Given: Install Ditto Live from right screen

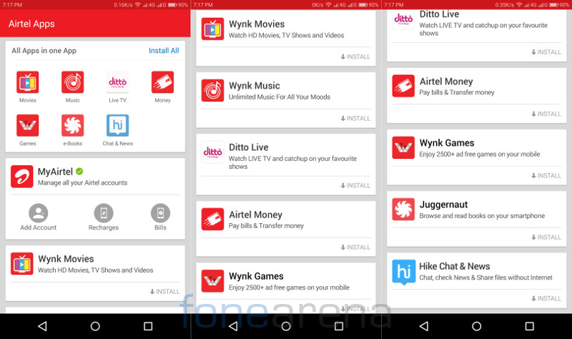Looking at the screenshot, I should click(x=546, y=52).
